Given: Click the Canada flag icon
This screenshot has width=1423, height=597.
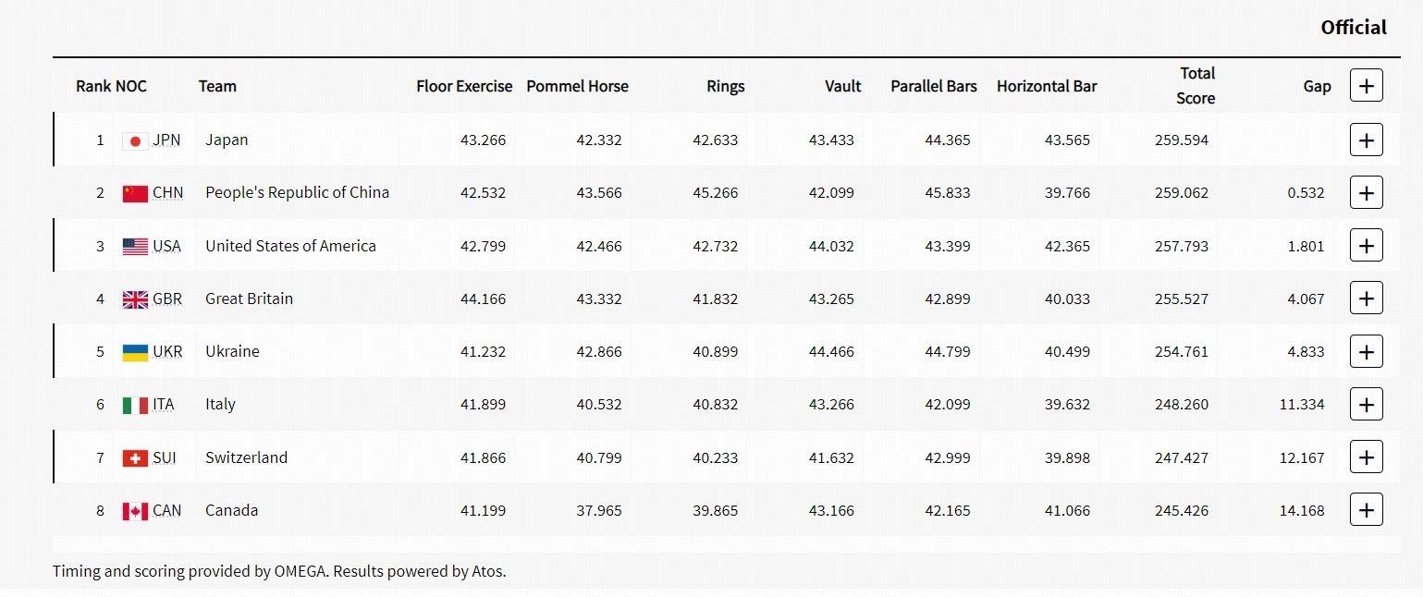Looking at the screenshot, I should point(135,511).
